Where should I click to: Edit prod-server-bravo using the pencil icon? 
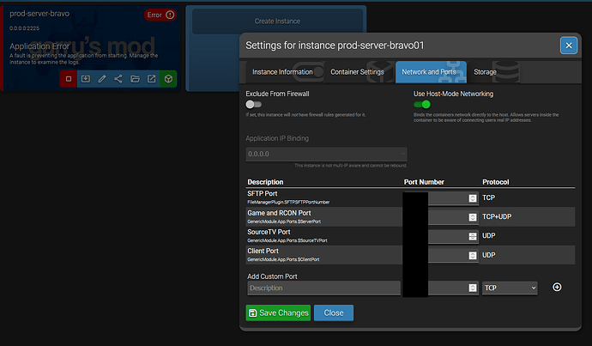[102, 79]
